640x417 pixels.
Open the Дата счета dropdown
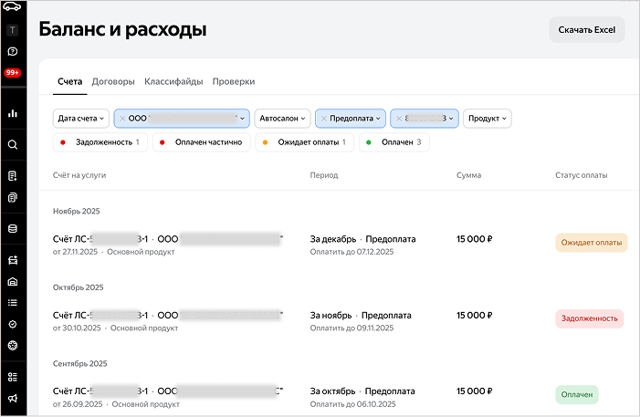coord(81,119)
